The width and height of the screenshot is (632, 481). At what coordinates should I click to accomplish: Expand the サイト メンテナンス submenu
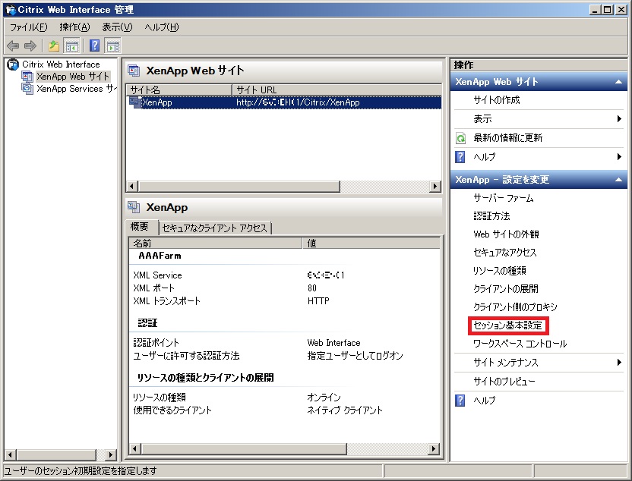tap(619, 363)
